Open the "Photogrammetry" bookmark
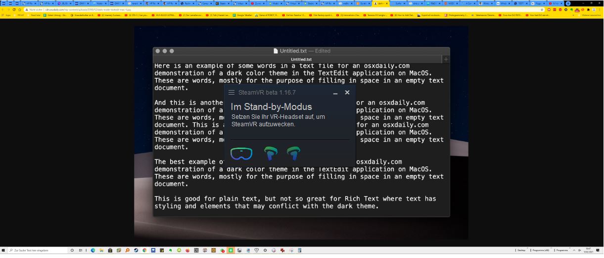604x258 pixels. [x=458, y=15]
